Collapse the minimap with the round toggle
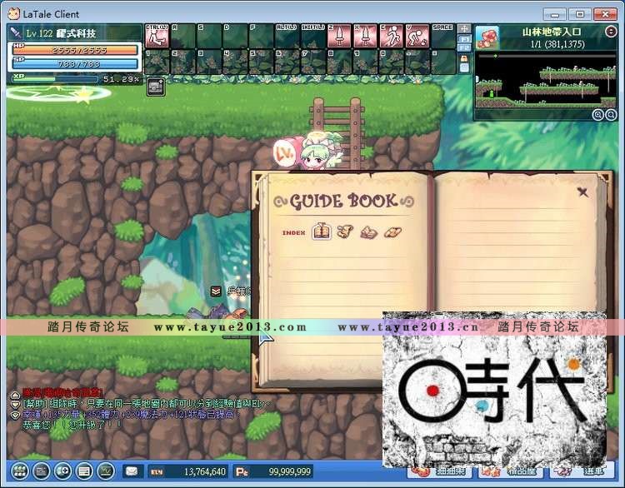This screenshot has height=488, width=625. click(611, 32)
